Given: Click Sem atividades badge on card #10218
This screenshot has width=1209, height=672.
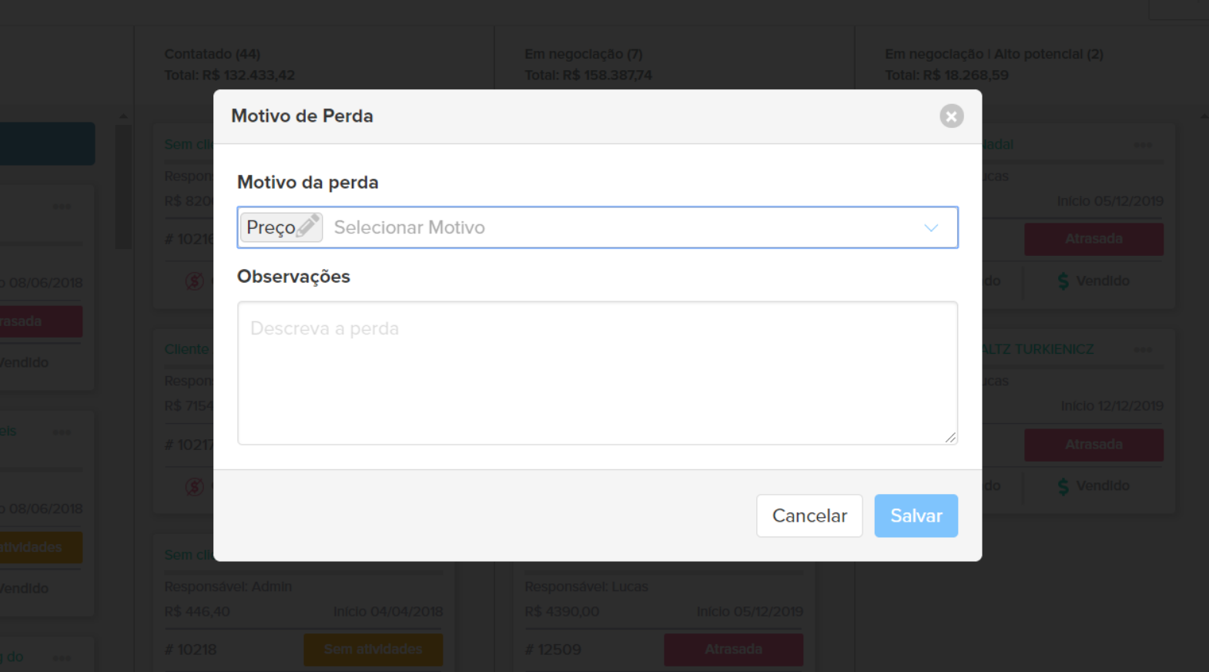Looking at the screenshot, I should tap(373, 650).
